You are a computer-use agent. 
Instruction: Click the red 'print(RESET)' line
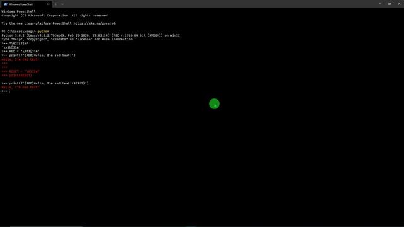[17, 76]
